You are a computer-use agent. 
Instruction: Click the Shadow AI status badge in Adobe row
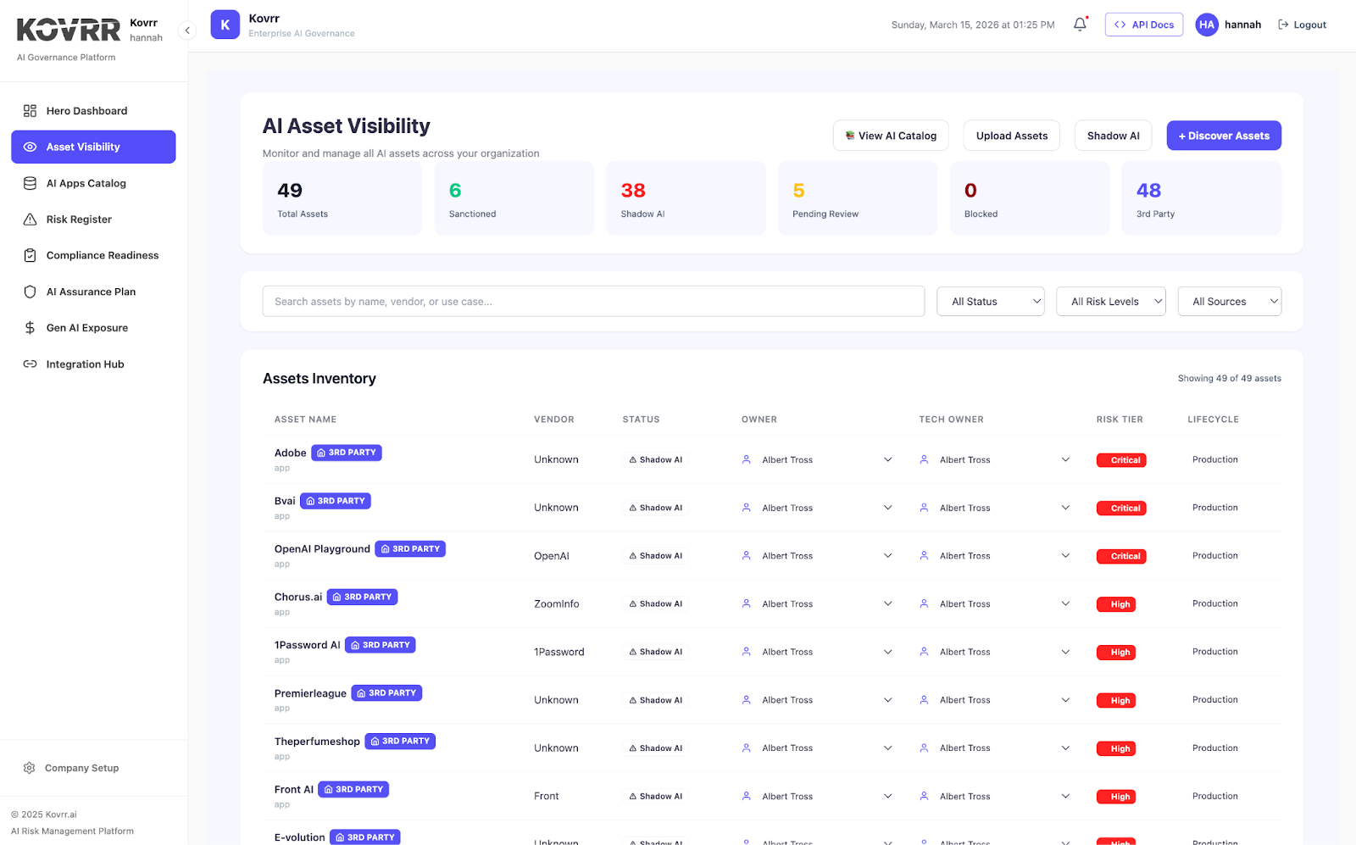coord(656,460)
